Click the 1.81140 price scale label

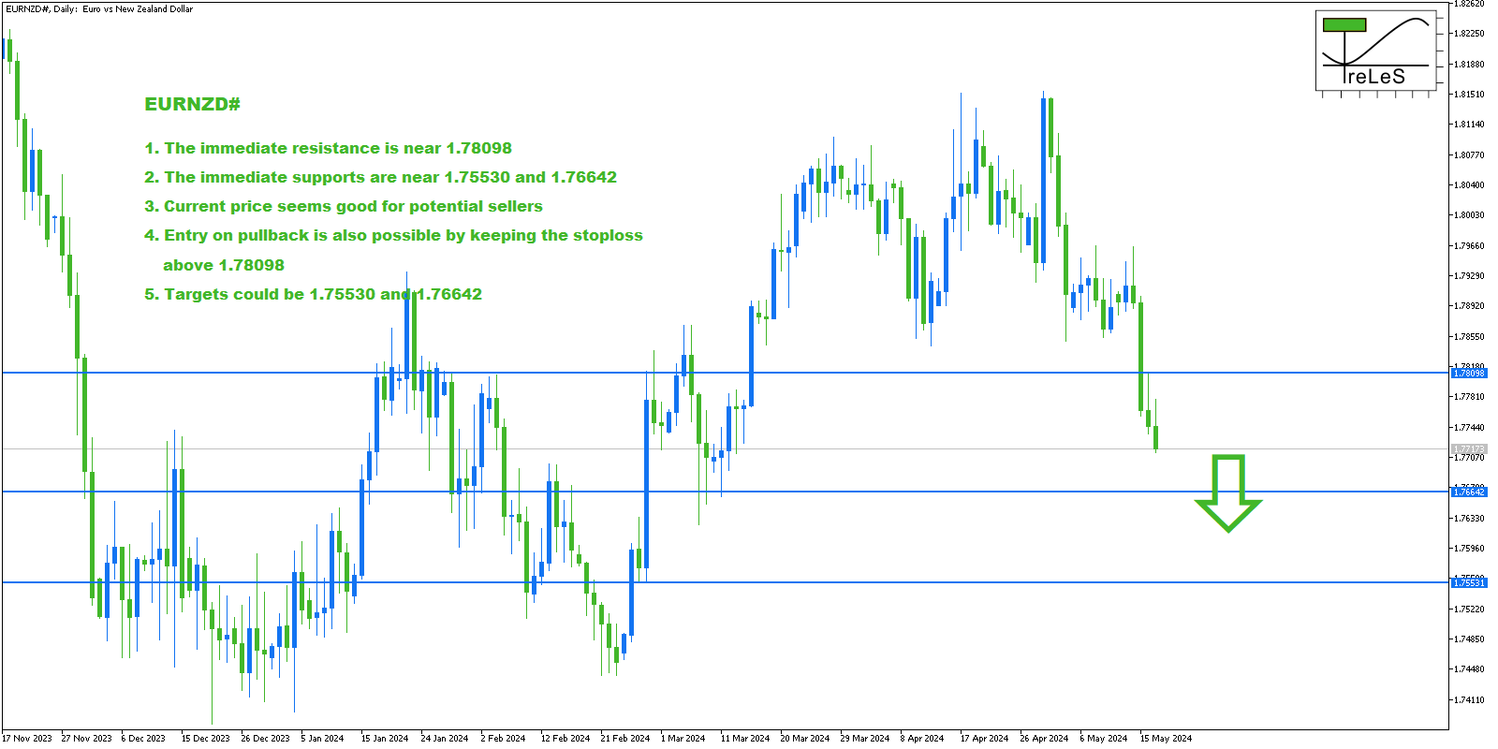point(1469,125)
